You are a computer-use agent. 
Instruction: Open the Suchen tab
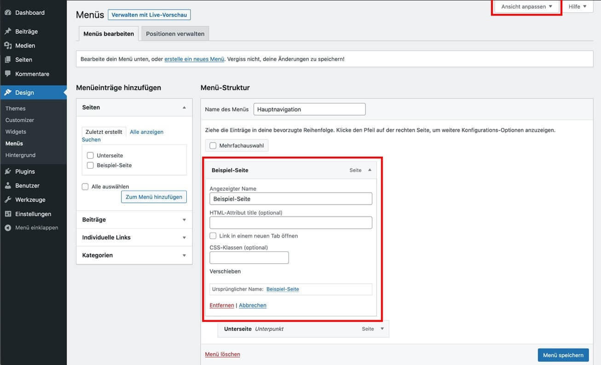point(91,140)
